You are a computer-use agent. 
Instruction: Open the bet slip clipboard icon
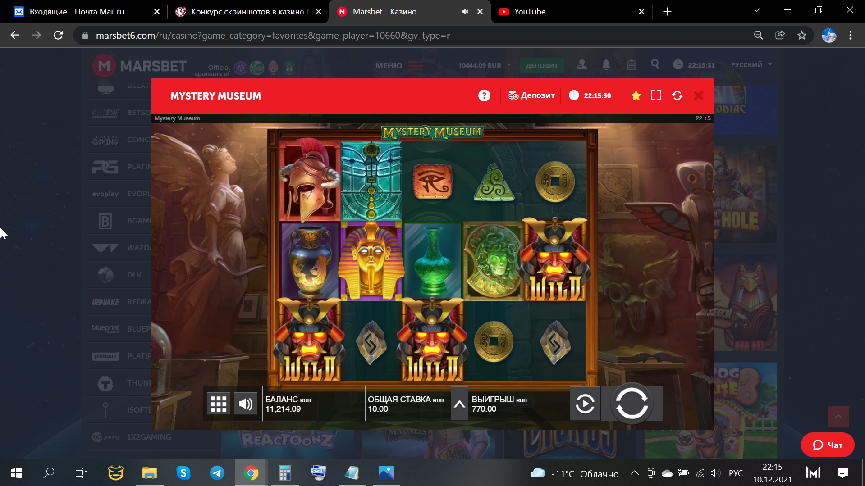click(631, 65)
